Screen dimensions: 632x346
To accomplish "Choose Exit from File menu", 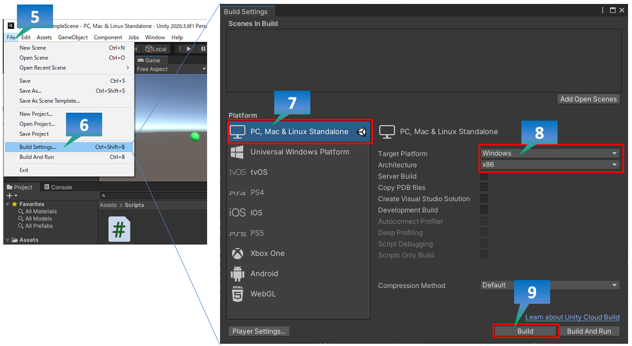I will 69,170.
